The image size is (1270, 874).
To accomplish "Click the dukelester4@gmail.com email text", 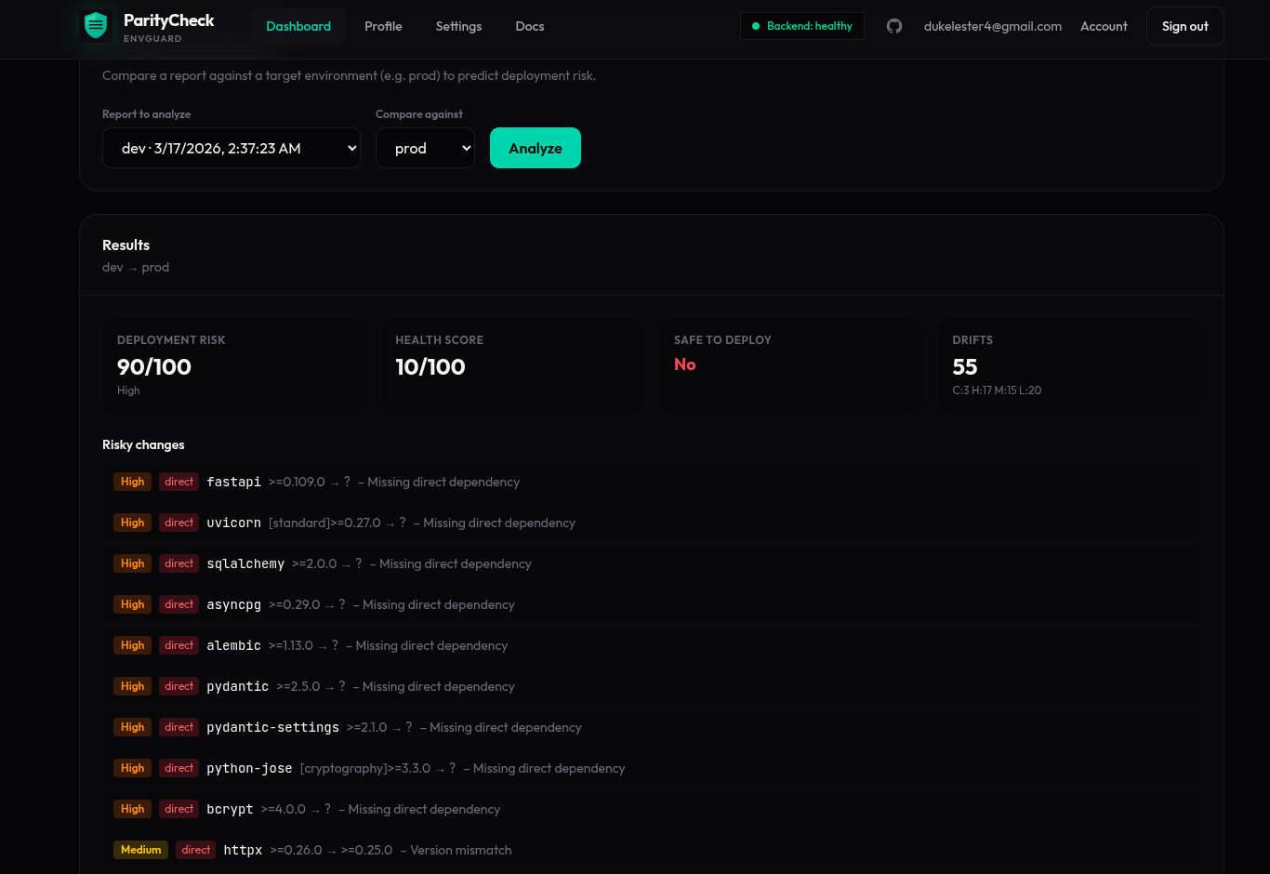I will tap(992, 26).
